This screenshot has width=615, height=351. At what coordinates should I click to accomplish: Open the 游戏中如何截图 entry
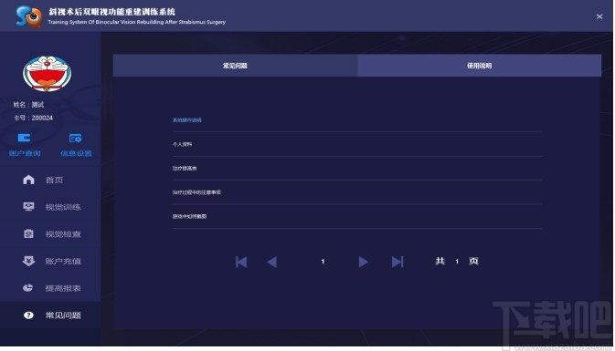point(189,216)
